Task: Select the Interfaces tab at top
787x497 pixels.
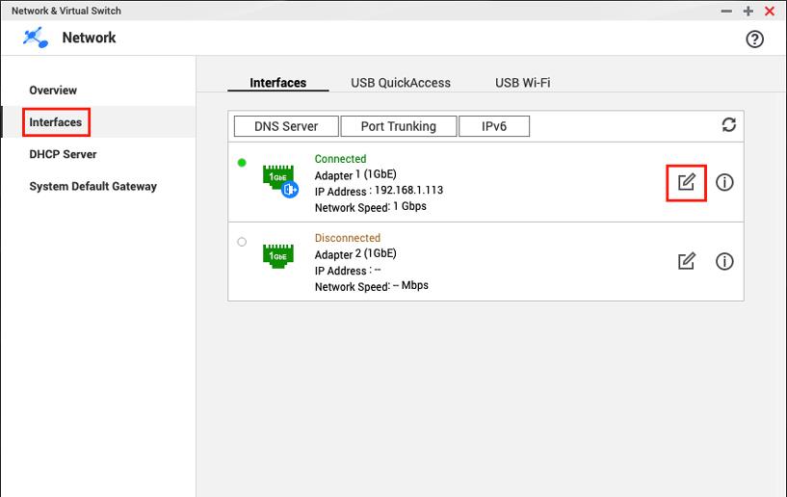Action: coord(277,83)
